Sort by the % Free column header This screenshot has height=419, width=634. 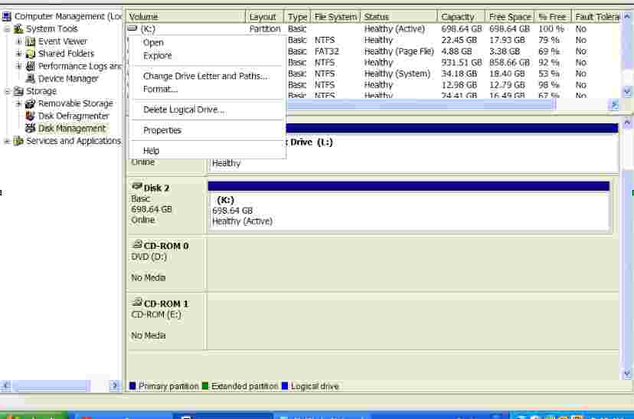553,17
